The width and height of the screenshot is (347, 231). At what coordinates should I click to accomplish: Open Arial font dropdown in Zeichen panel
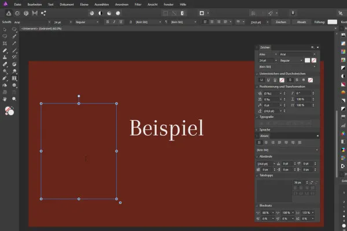pos(298,54)
